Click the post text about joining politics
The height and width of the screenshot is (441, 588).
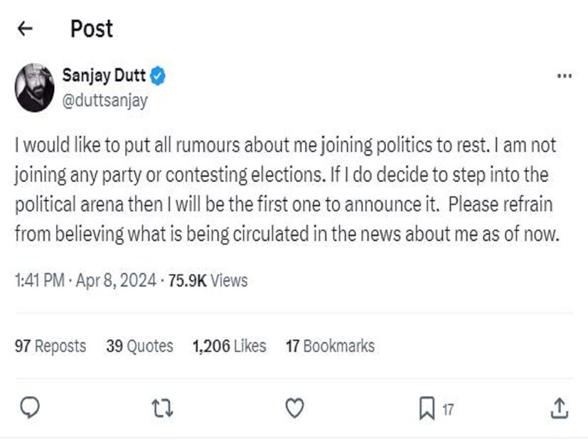pos(284,190)
